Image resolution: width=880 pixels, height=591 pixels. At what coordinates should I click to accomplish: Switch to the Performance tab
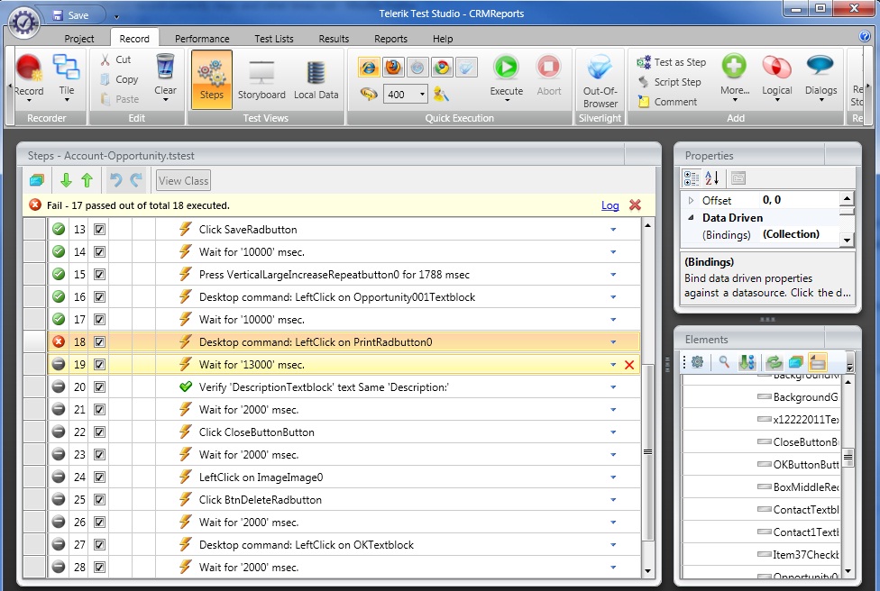pyautogui.click(x=202, y=39)
